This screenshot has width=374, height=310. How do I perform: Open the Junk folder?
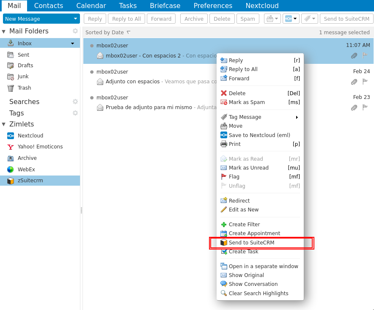click(23, 77)
